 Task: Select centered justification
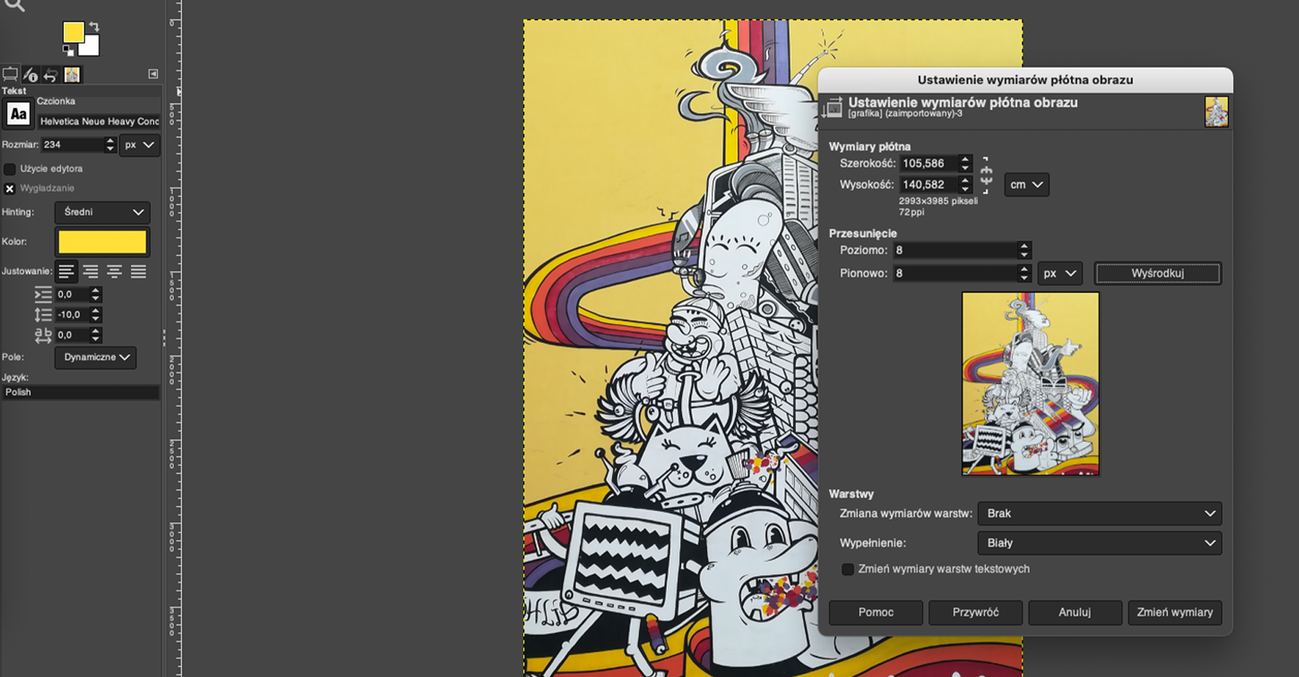pyautogui.click(x=114, y=271)
